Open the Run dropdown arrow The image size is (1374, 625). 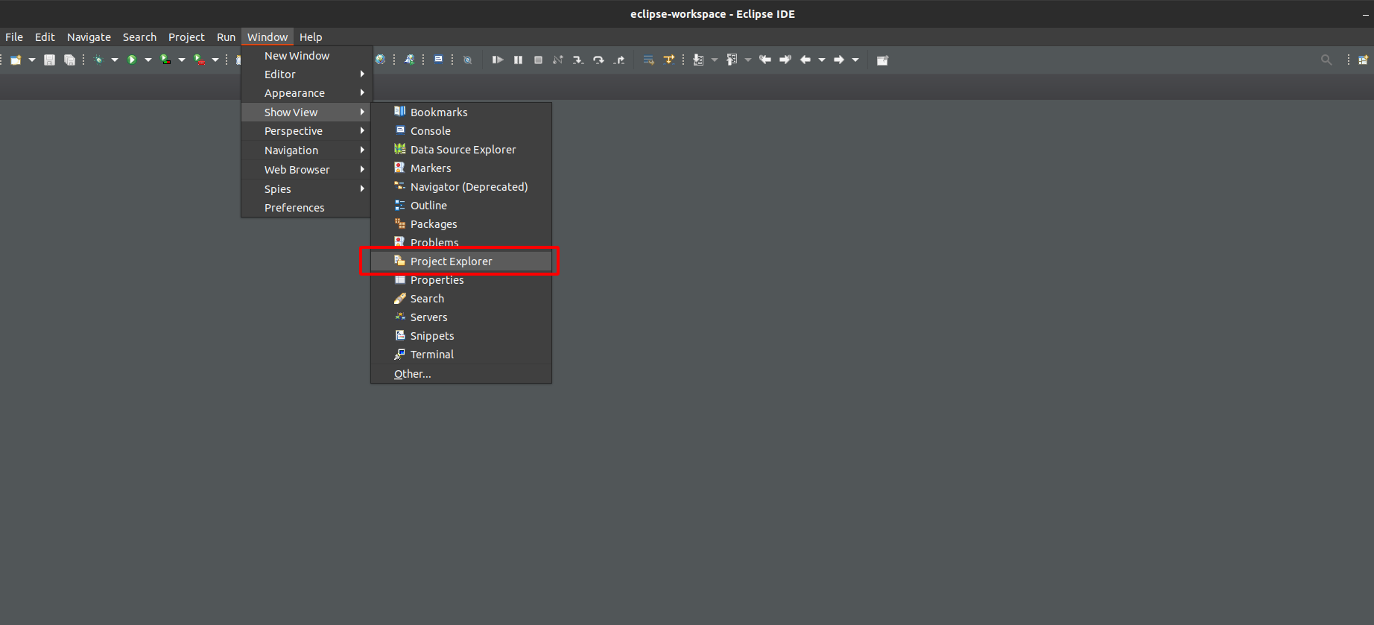pos(148,60)
